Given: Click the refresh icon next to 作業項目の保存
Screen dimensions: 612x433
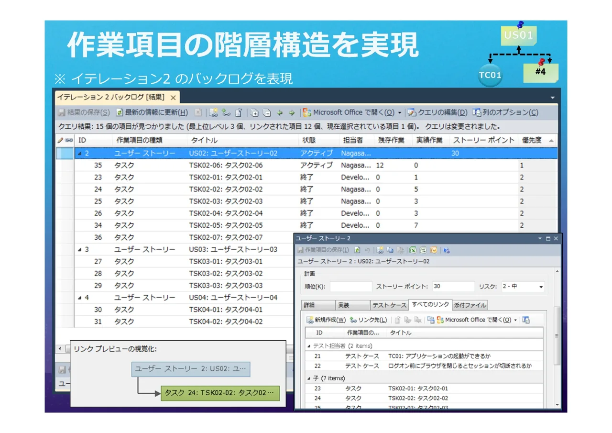Looking at the screenshot, I should click(x=357, y=250).
